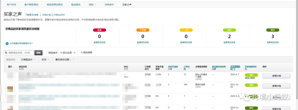
Task: Follow the 了解更多信息 link
Action: (32, 15)
